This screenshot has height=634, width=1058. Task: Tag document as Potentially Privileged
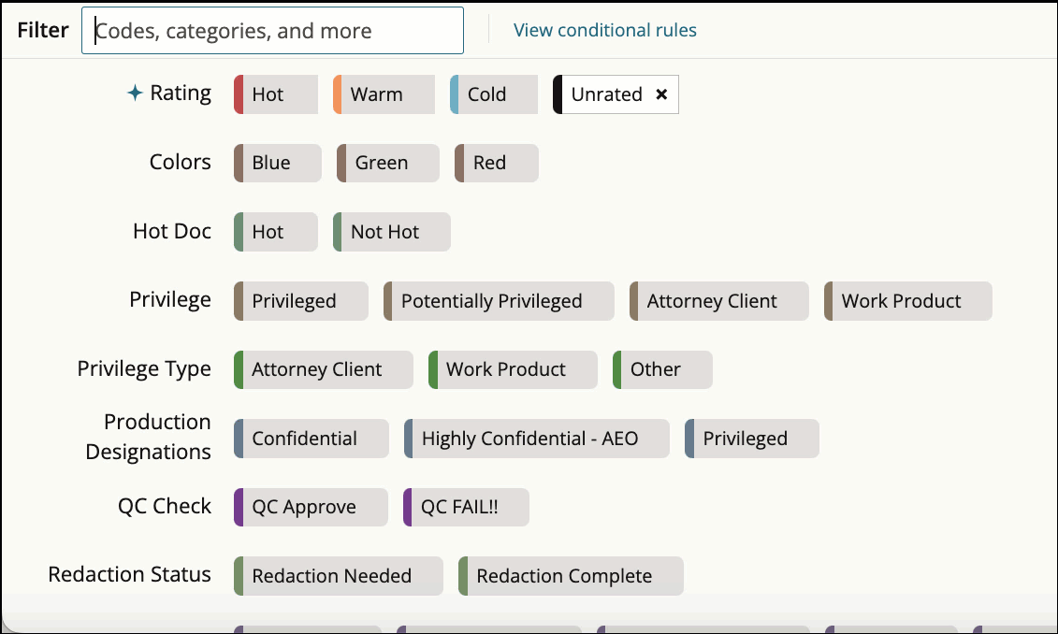[x=499, y=301]
